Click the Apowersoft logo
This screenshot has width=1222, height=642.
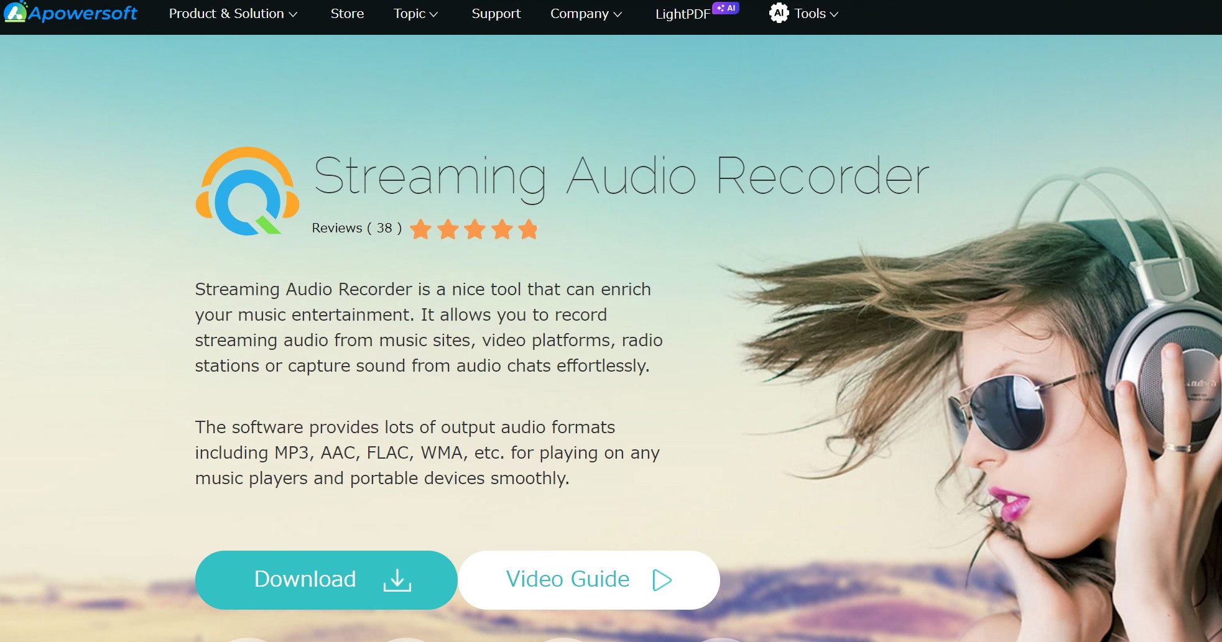(x=70, y=12)
